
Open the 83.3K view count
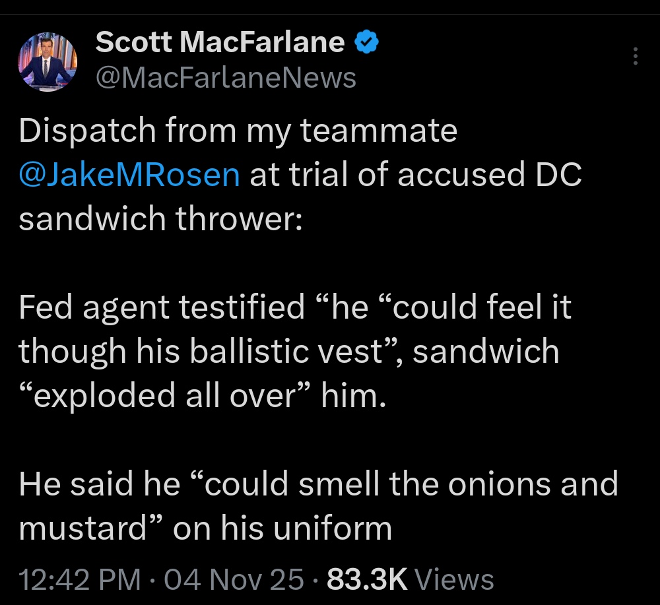[x=367, y=579]
